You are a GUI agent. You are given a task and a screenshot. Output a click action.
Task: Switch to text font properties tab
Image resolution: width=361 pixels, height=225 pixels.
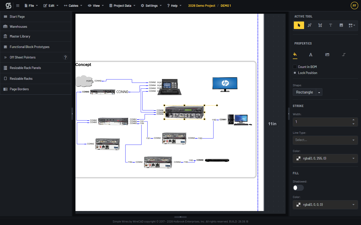[x=311, y=55]
